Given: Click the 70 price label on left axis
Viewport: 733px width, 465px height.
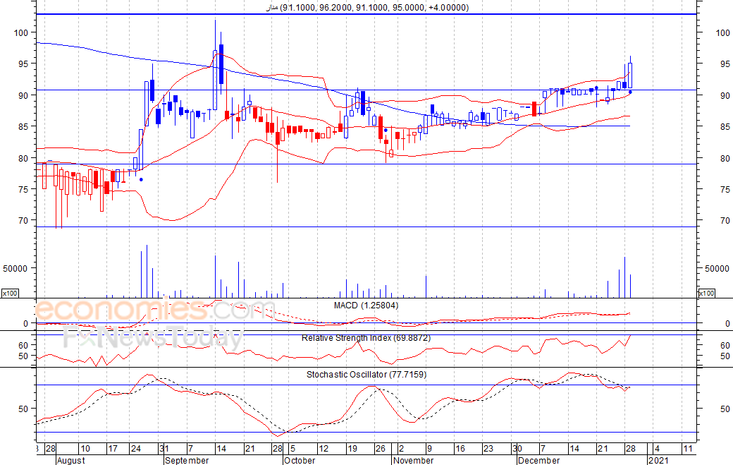Looking at the screenshot, I should click(x=23, y=220).
